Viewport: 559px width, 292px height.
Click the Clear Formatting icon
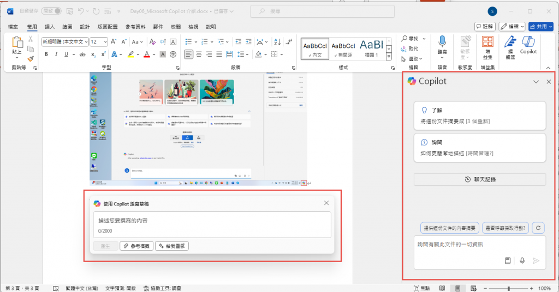[x=152, y=42]
